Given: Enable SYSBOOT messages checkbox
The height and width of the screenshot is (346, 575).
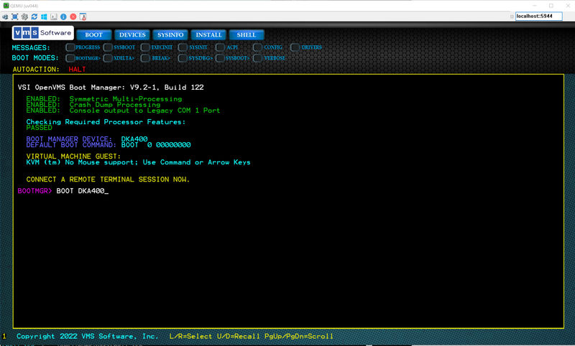Looking at the screenshot, I should [x=107, y=47].
